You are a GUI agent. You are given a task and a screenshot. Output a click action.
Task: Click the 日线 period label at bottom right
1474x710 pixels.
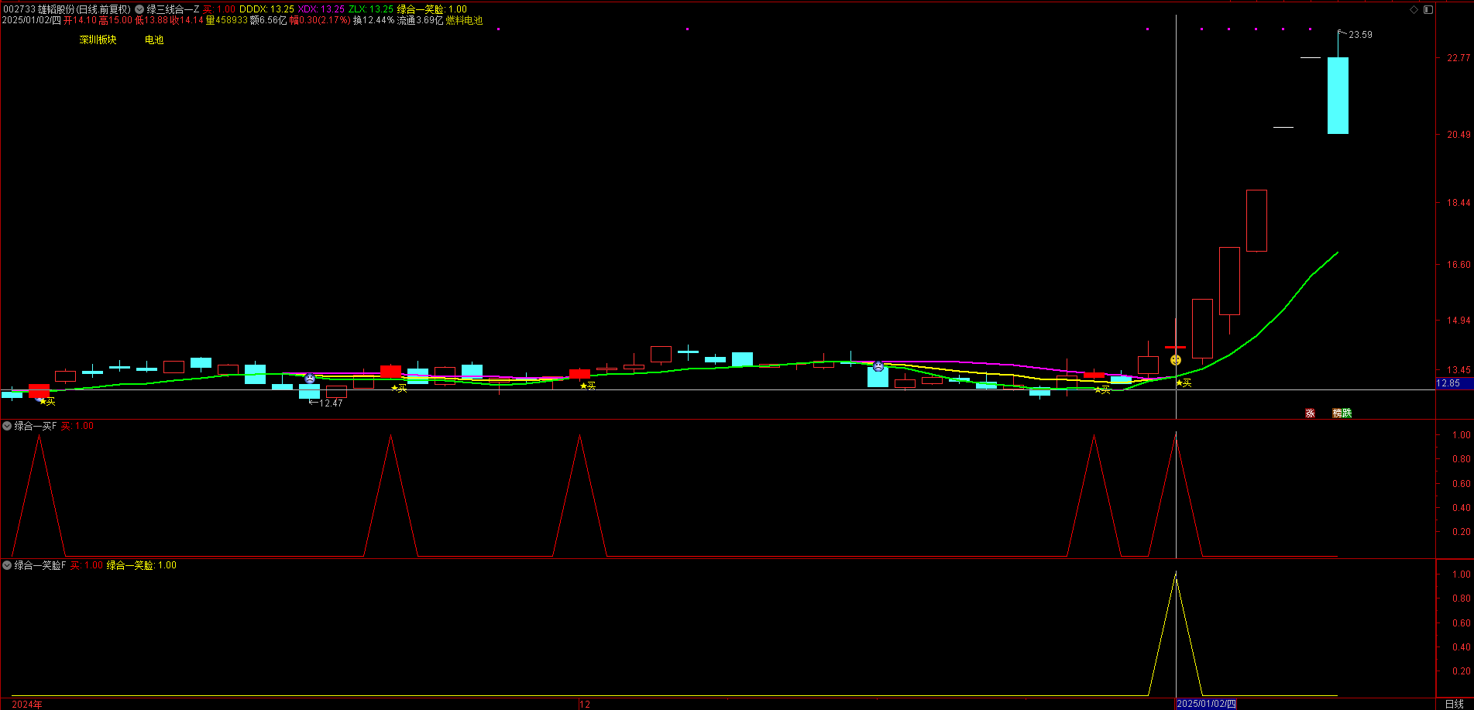[1455, 704]
